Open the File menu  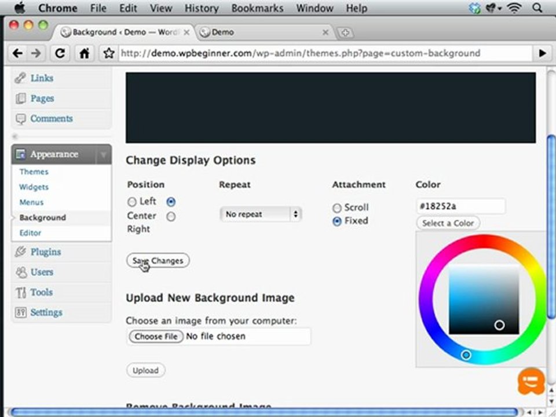pos(98,8)
